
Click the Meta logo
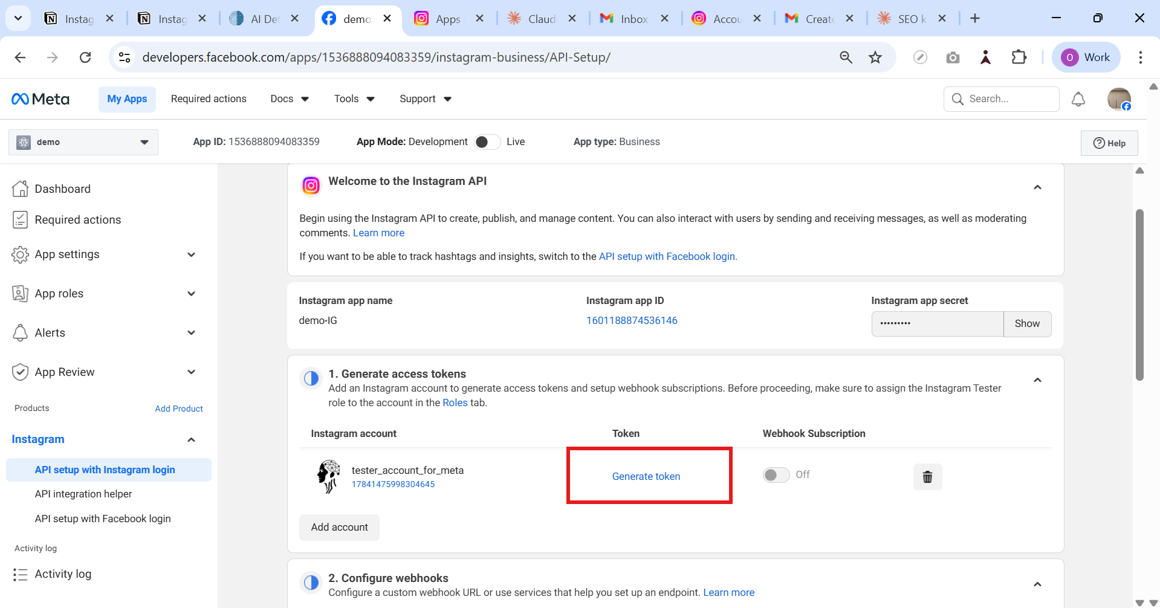41,99
